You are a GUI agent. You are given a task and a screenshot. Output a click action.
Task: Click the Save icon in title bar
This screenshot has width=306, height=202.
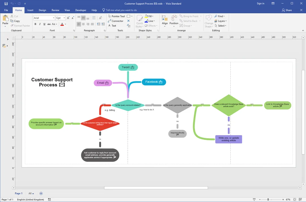click(6, 3)
